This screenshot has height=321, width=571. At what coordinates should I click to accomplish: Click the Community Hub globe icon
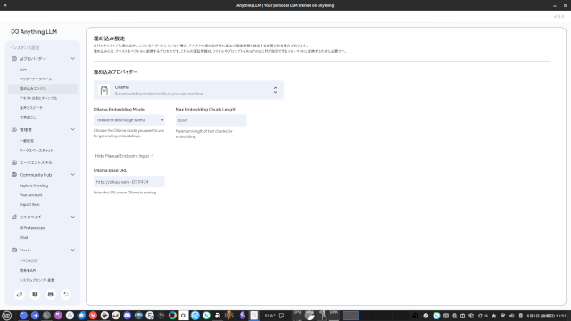[14, 175]
